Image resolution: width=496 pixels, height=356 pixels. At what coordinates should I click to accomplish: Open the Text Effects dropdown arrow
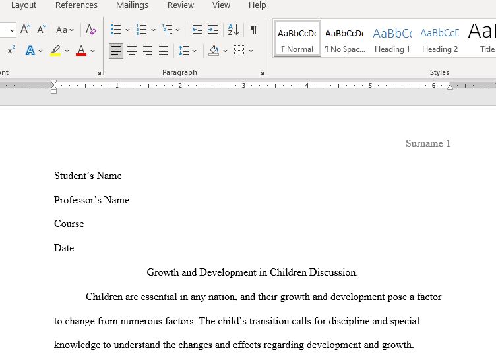coord(40,51)
